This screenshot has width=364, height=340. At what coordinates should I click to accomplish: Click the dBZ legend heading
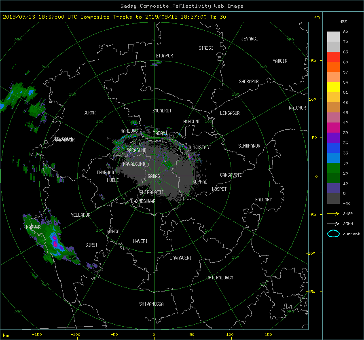coord(343,22)
